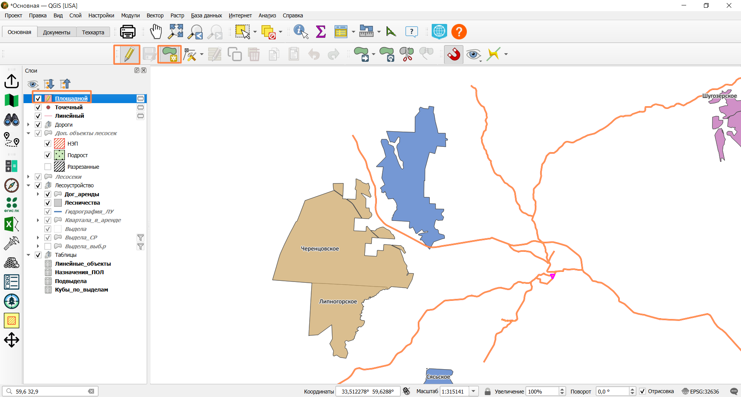This screenshot has height=397, width=741.
Task: Activate the Pan Map hand tool
Action: [x=156, y=32]
